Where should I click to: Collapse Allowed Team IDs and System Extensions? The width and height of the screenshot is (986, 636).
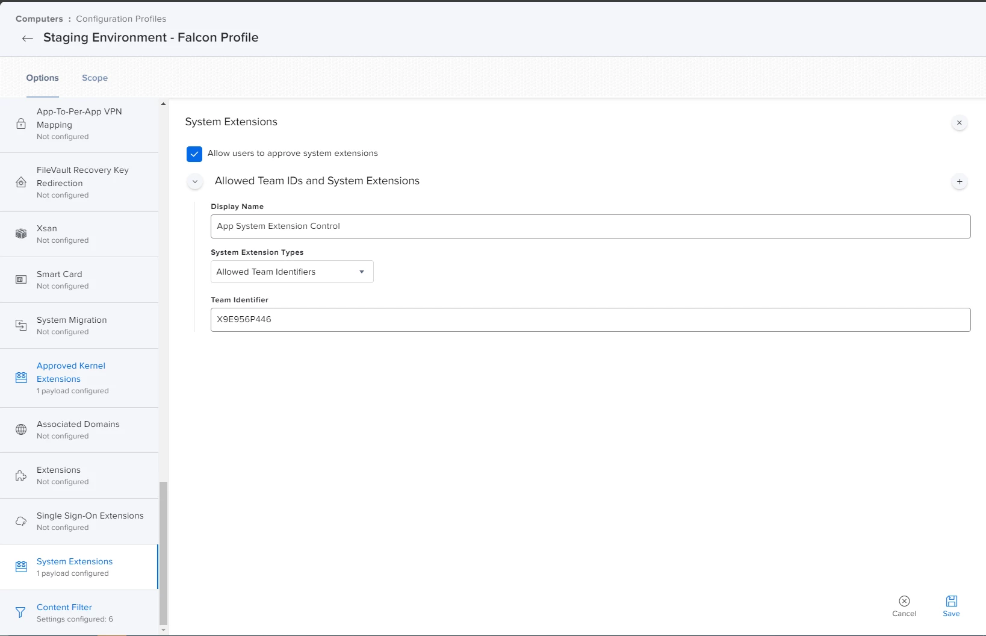click(195, 181)
